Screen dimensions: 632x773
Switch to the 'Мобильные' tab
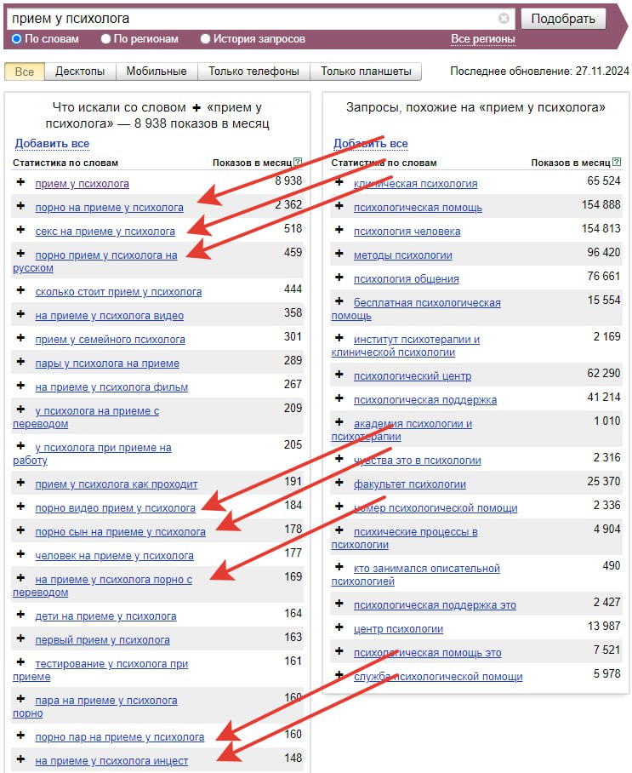pyautogui.click(x=157, y=72)
